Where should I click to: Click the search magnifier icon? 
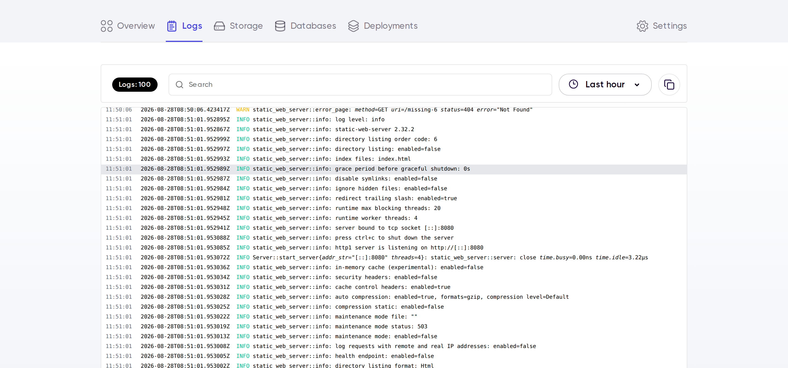tap(179, 85)
